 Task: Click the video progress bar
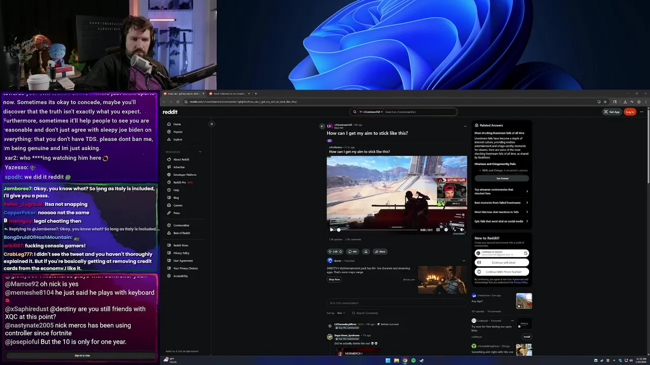(x=378, y=230)
